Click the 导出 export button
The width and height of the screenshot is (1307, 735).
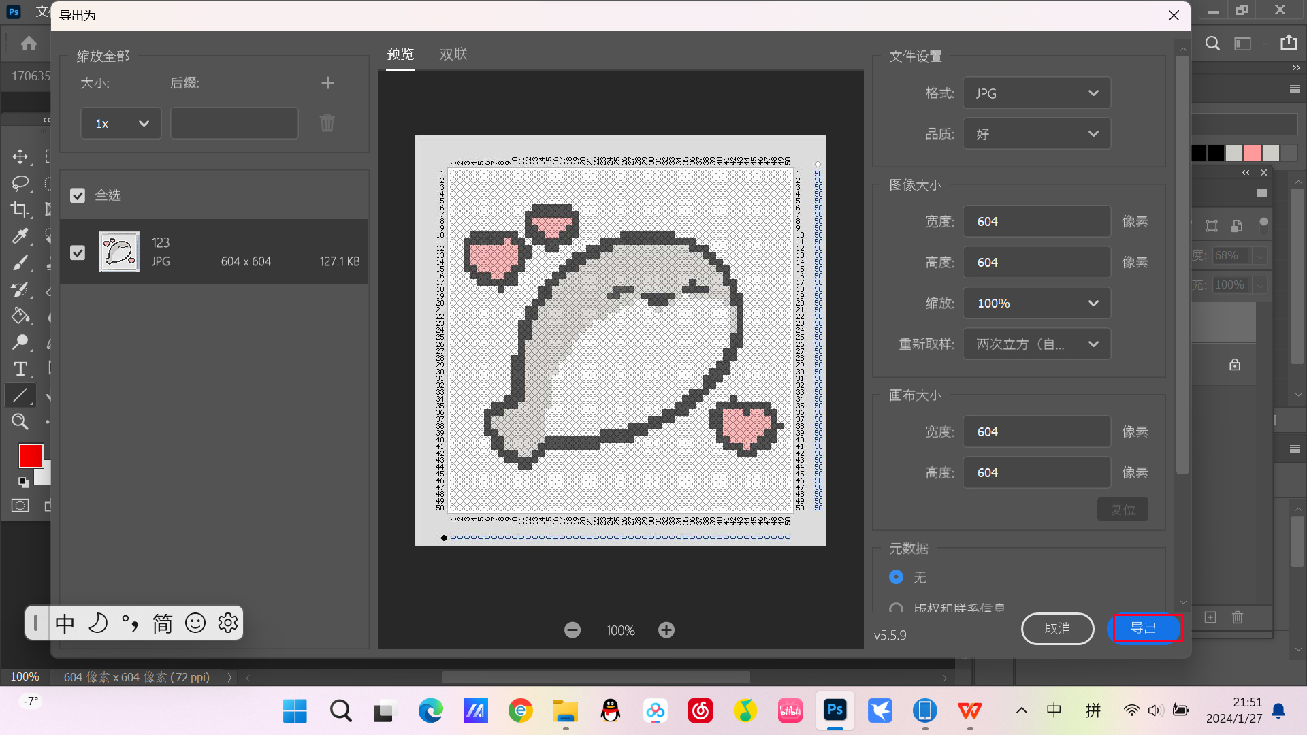coord(1144,628)
